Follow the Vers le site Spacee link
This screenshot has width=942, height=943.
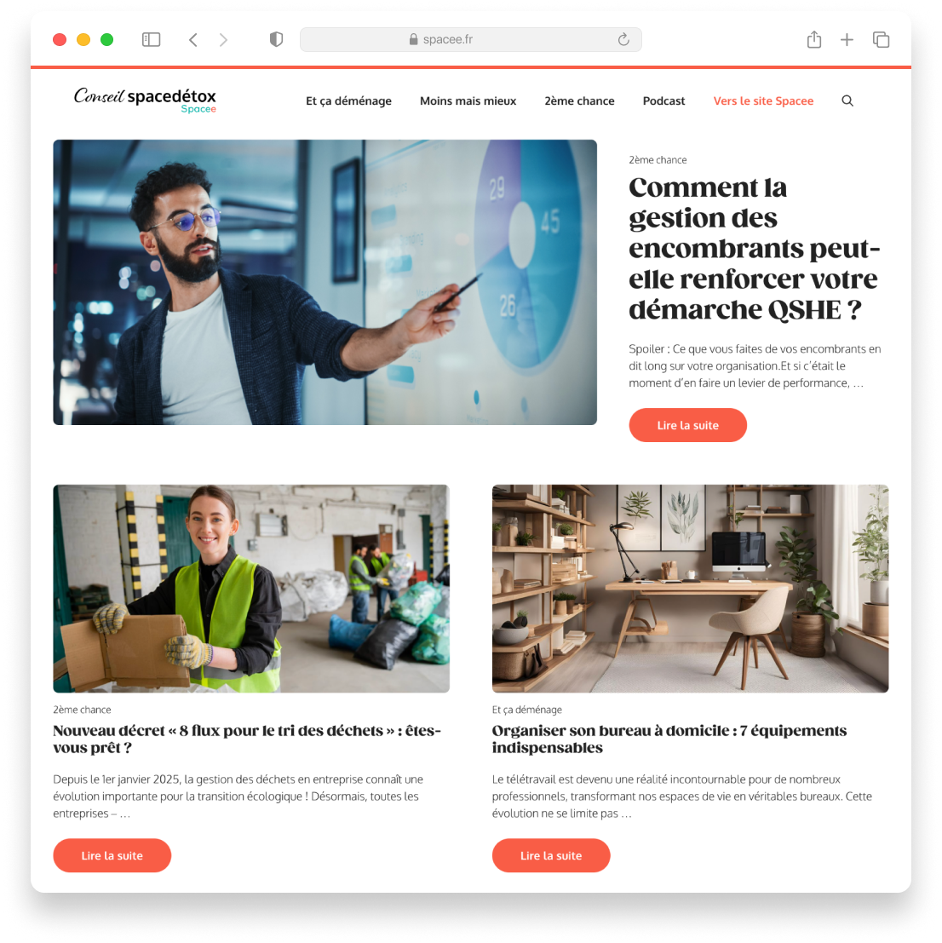point(763,101)
